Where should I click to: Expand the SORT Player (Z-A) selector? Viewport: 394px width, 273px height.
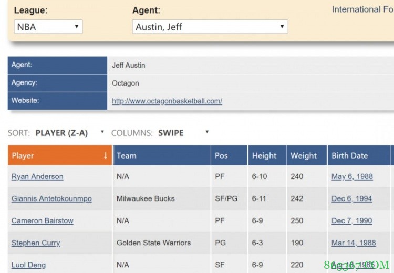[69, 133]
